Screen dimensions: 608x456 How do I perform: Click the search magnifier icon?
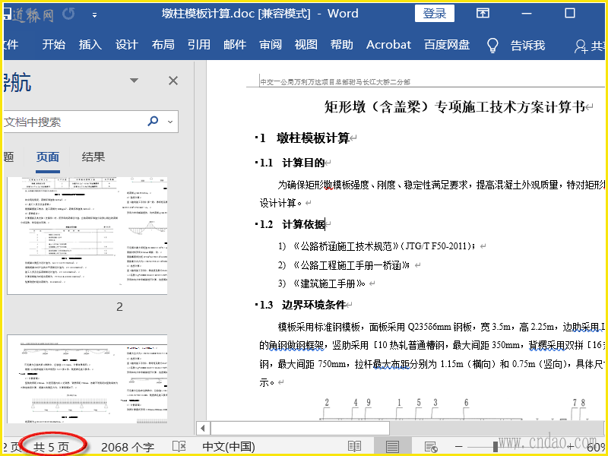point(153,121)
